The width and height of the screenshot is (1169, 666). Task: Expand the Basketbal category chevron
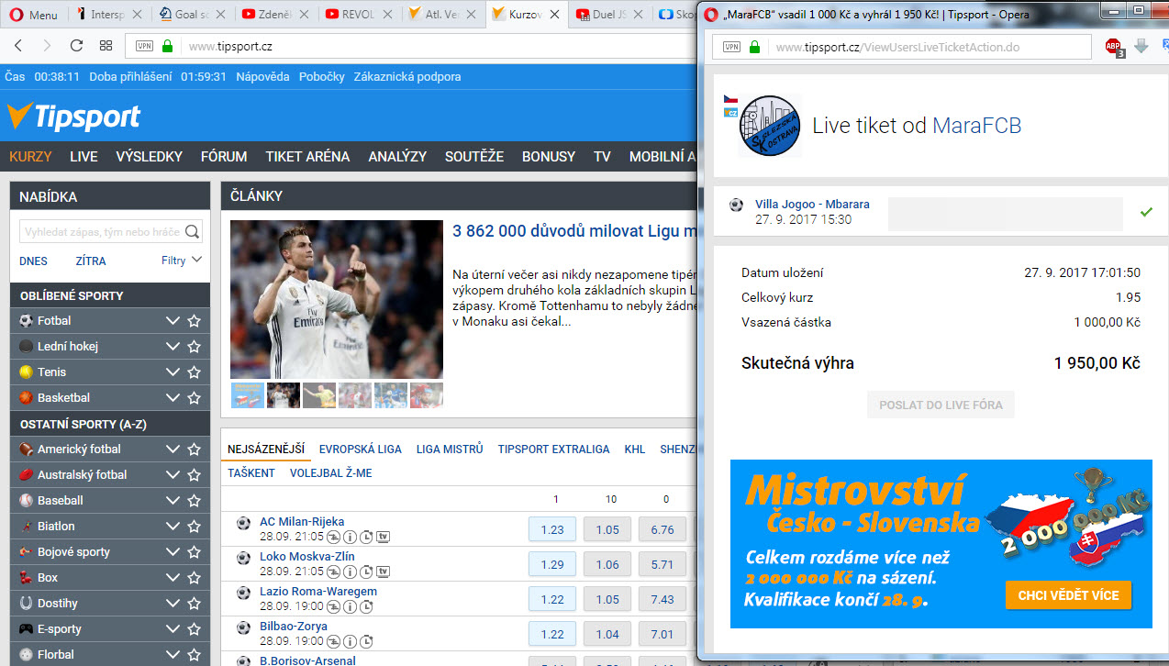pyautogui.click(x=173, y=398)
